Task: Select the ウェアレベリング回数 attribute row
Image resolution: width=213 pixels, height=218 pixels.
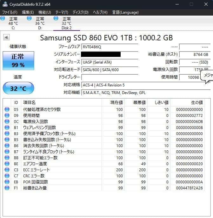Action: point(104,127)
